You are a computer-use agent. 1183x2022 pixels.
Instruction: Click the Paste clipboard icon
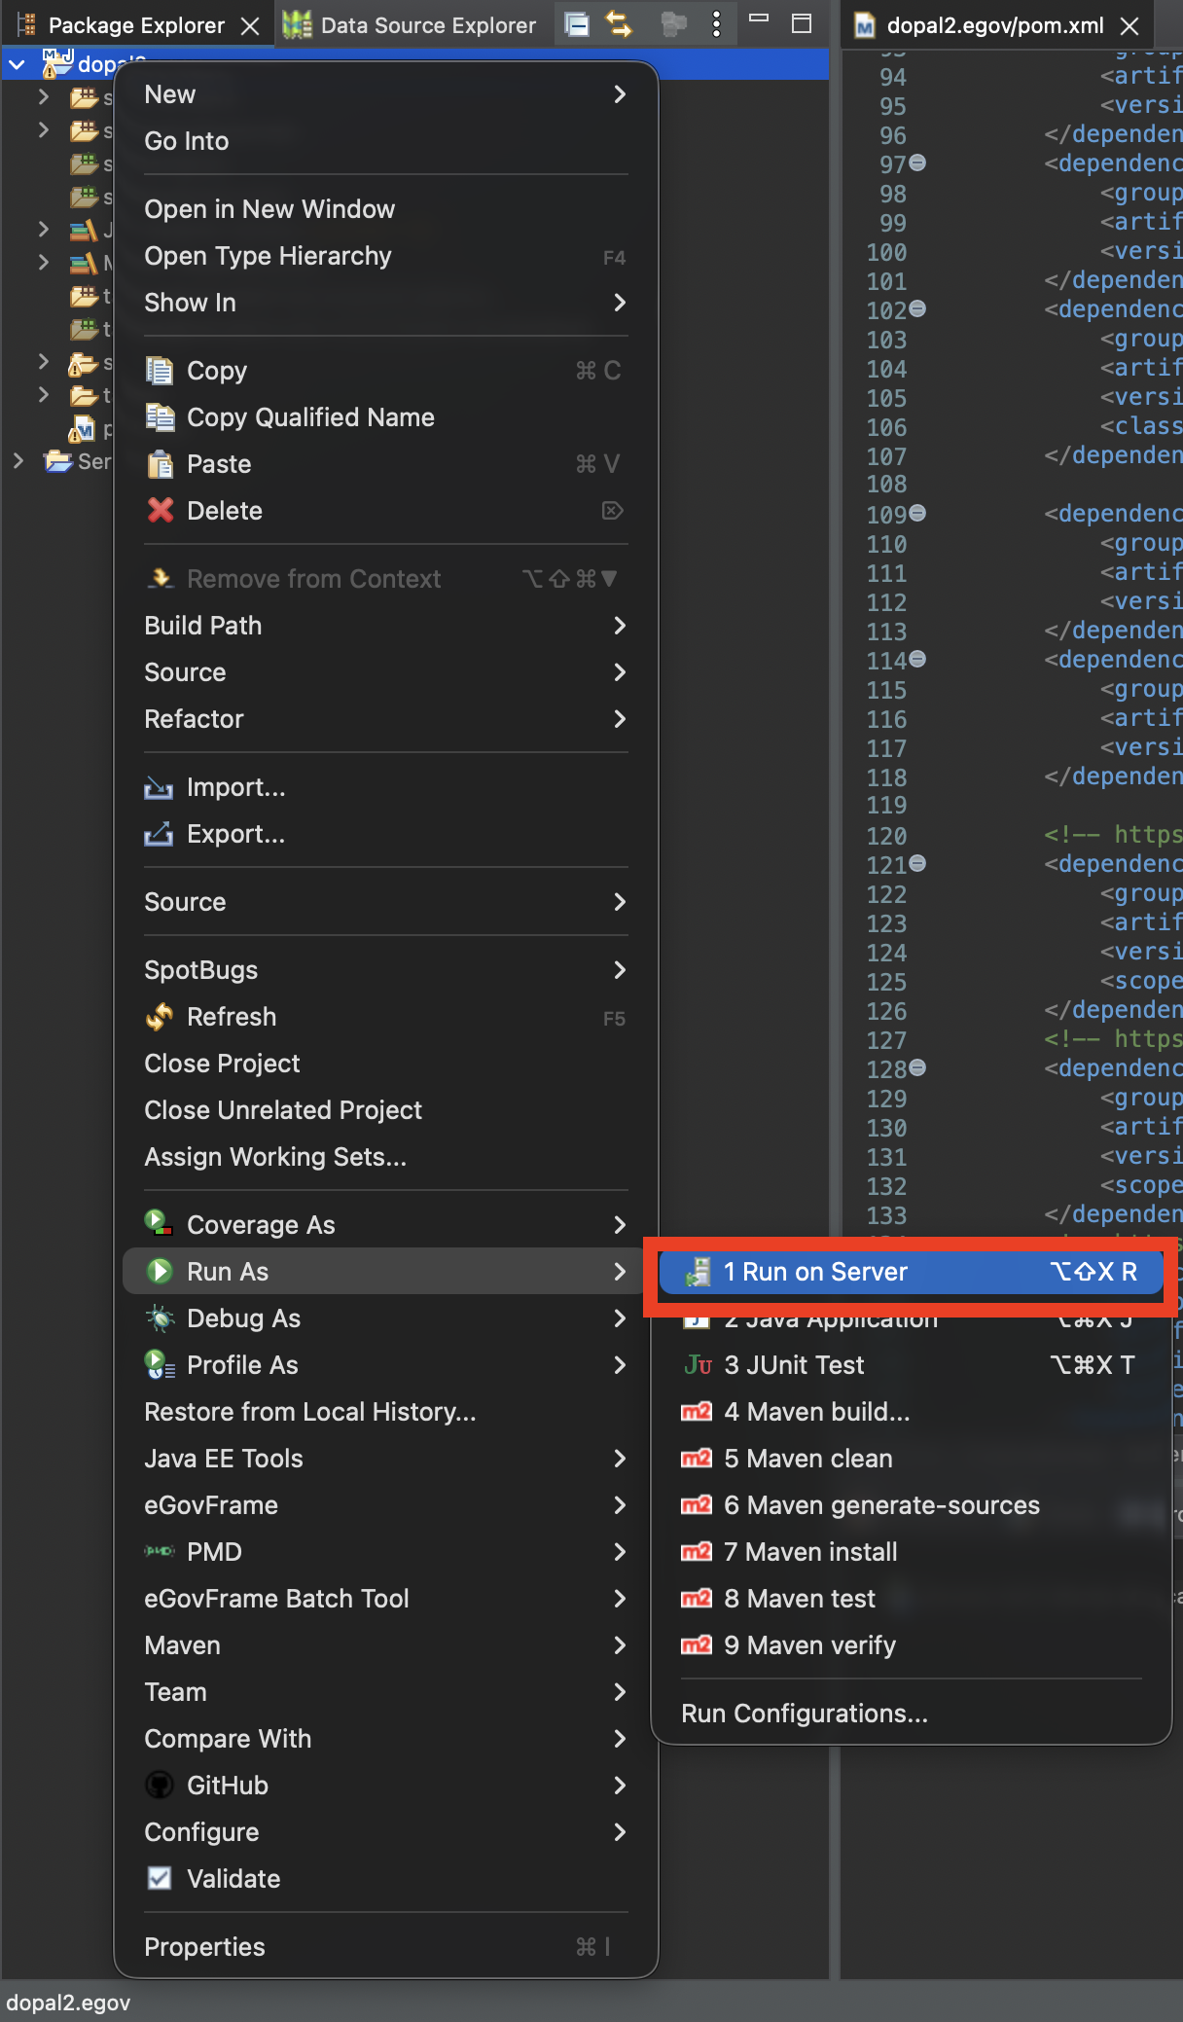[160, 464]
